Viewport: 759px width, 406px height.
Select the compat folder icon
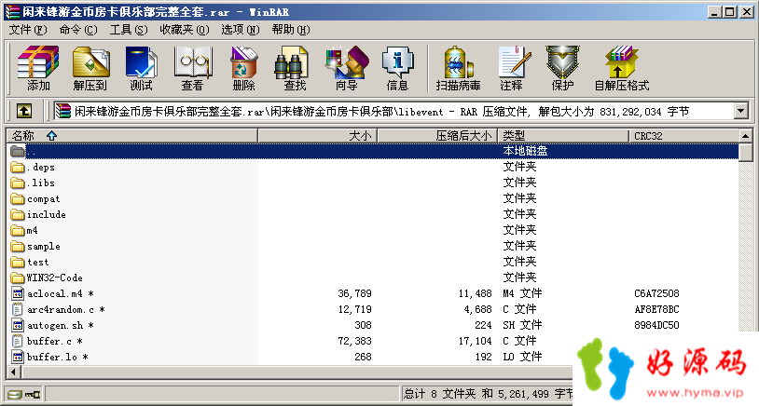point(18,198)
